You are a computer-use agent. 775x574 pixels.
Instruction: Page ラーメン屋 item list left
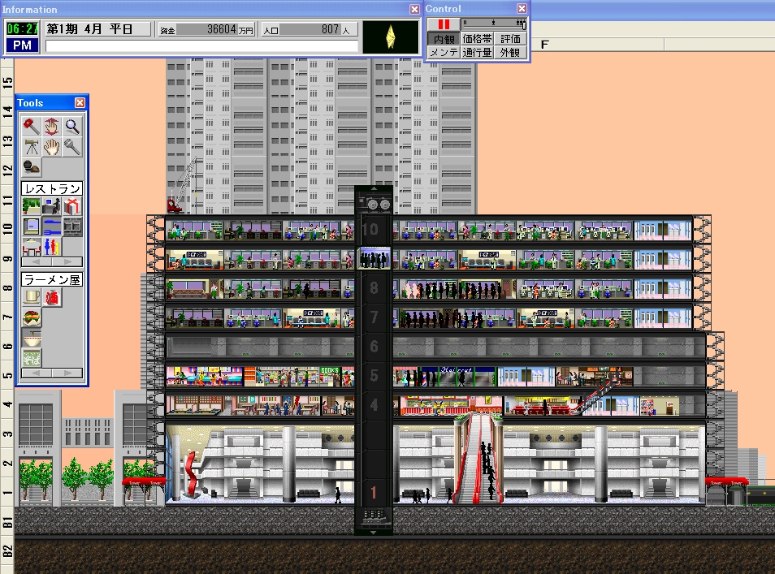[x=37, y=373]
